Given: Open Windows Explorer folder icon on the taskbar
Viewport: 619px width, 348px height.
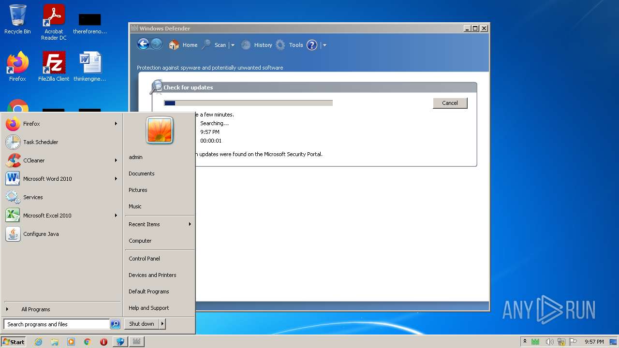Looking at the screenshot, I should (55, 342).
